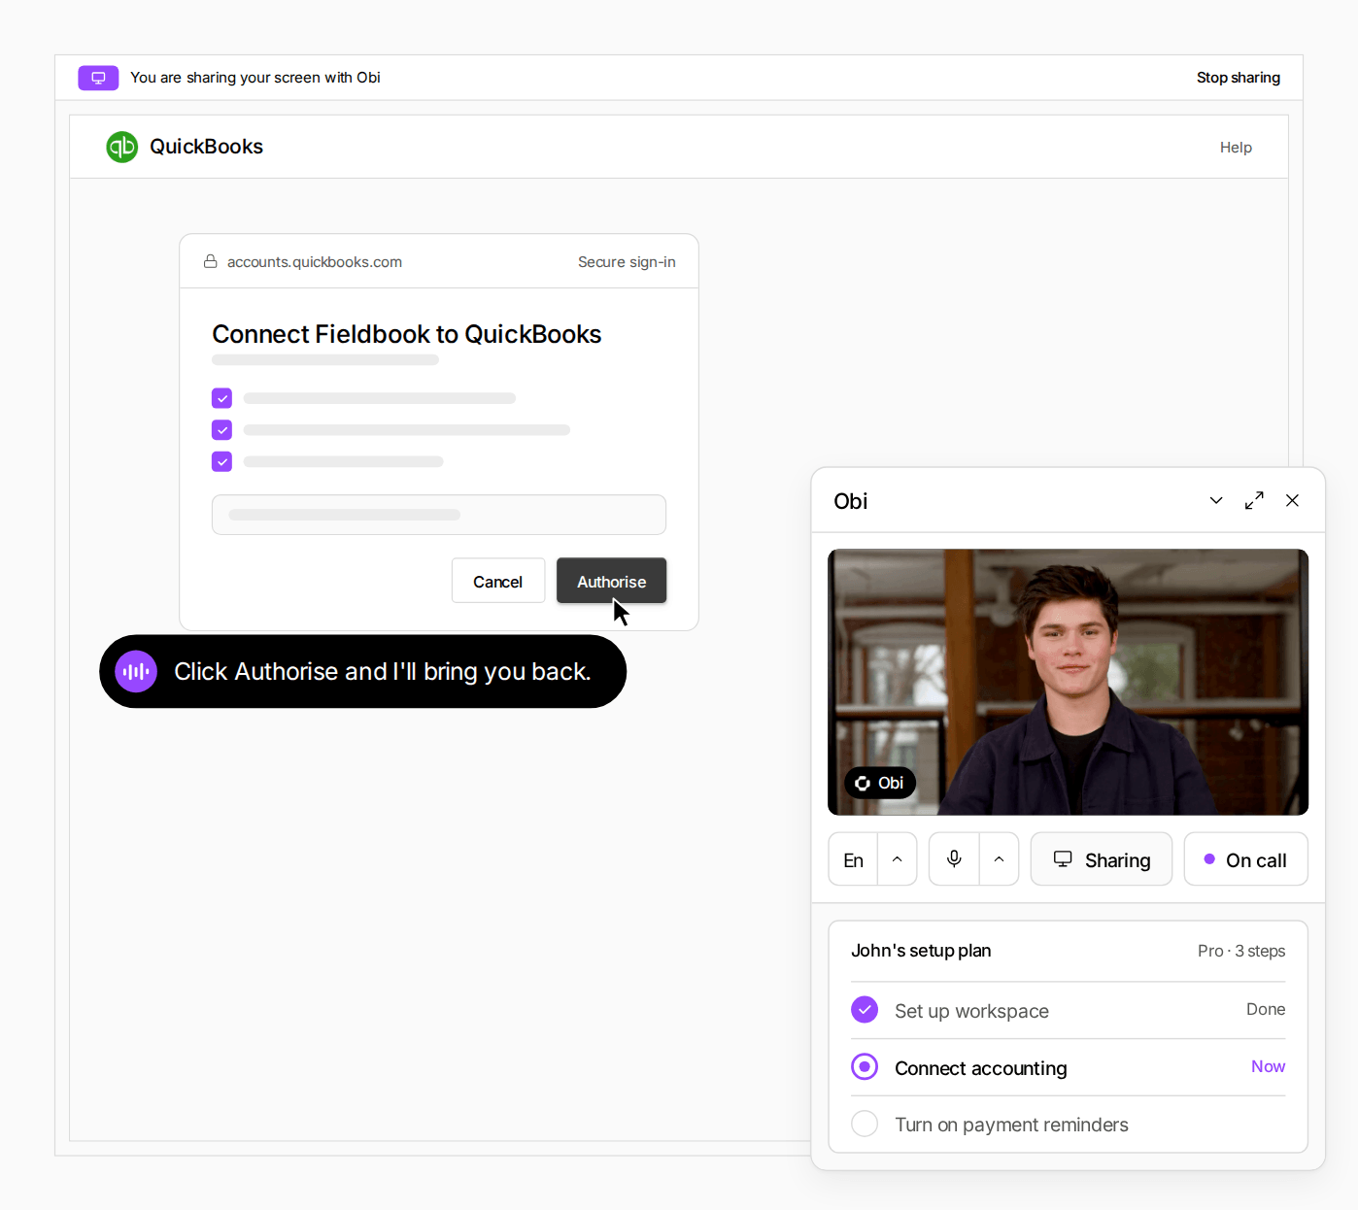
Task: Click the QuickBooks logo icon
Action: [x=122, y=147]
